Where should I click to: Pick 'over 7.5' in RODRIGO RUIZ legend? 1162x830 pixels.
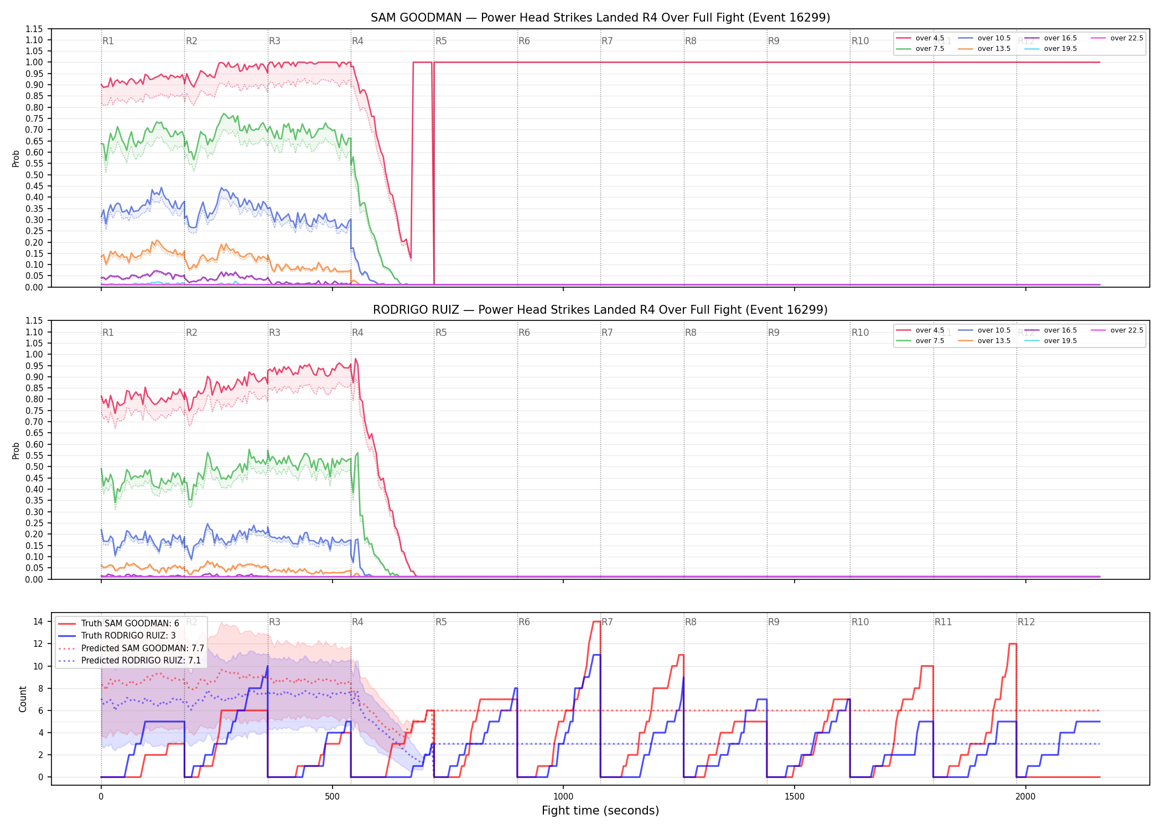coord(920,341)
